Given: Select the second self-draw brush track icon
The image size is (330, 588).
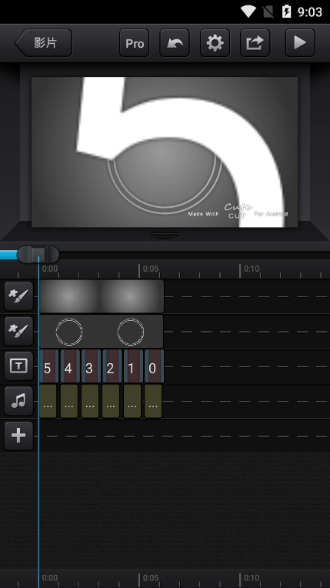Looking at the screenshot, I should point(18,331).
